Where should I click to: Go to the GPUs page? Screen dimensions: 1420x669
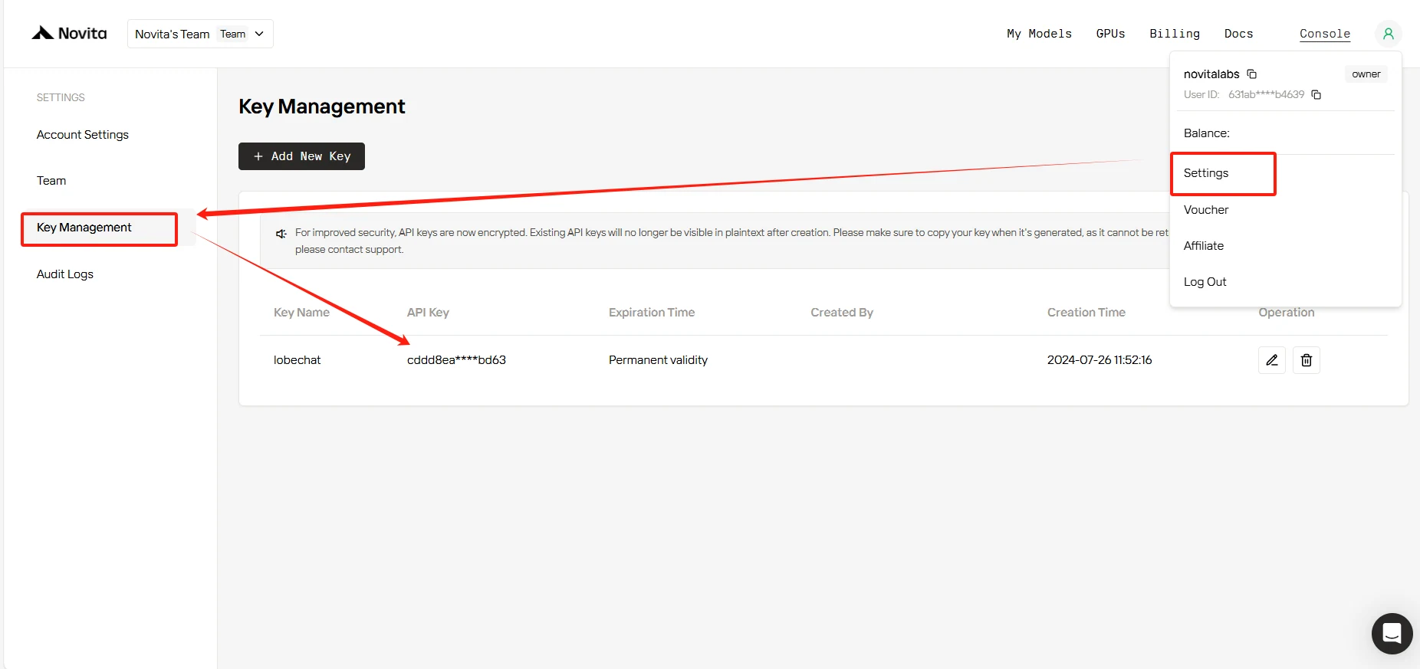[1110, 34]
